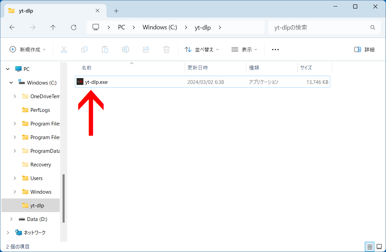Viewport: 386px width, 252px height.
Task: Click the Share icon in toolbar
Action: [x=146, y=49]
